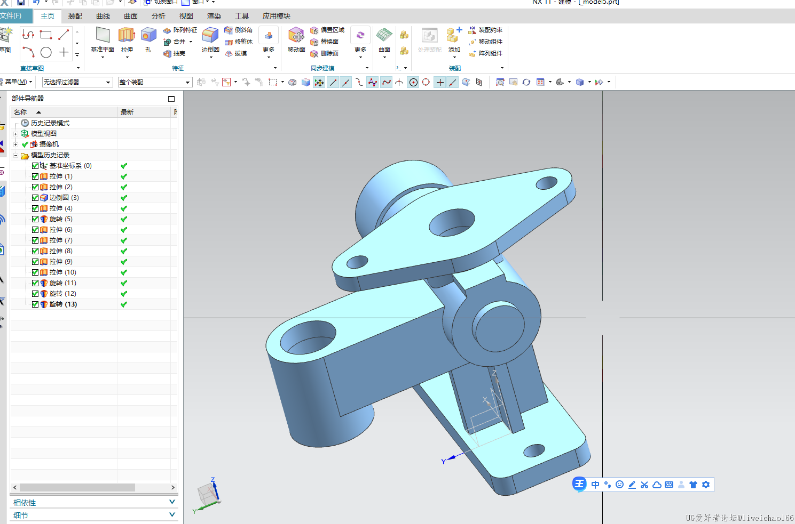Select the 拉伸 (4) feature in history
This screenshot has height=524, width=795.
click(x=61, y=208)
